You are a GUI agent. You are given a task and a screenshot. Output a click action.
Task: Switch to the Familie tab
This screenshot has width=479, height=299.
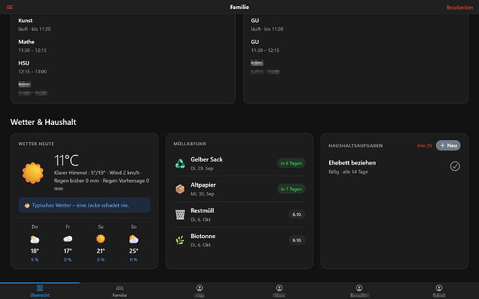pyautogui.click(x=119, y=291)
